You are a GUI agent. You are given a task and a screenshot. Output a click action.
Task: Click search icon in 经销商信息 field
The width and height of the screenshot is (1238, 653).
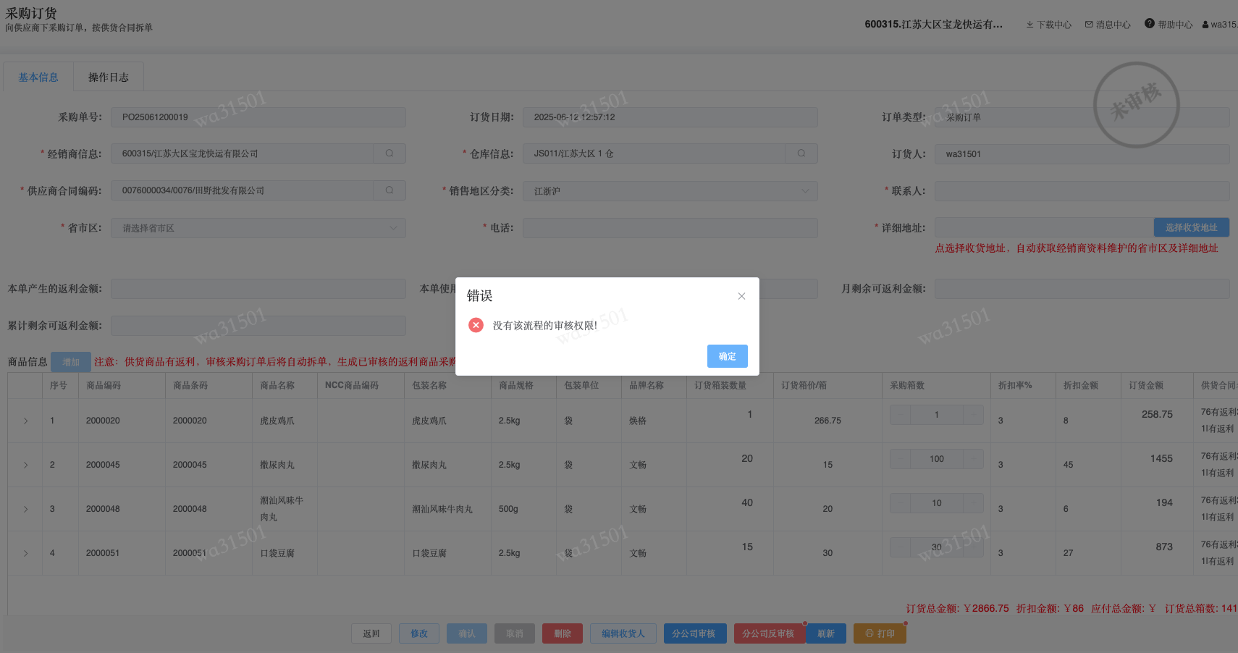pyautogui.click(x=389, y=153)
